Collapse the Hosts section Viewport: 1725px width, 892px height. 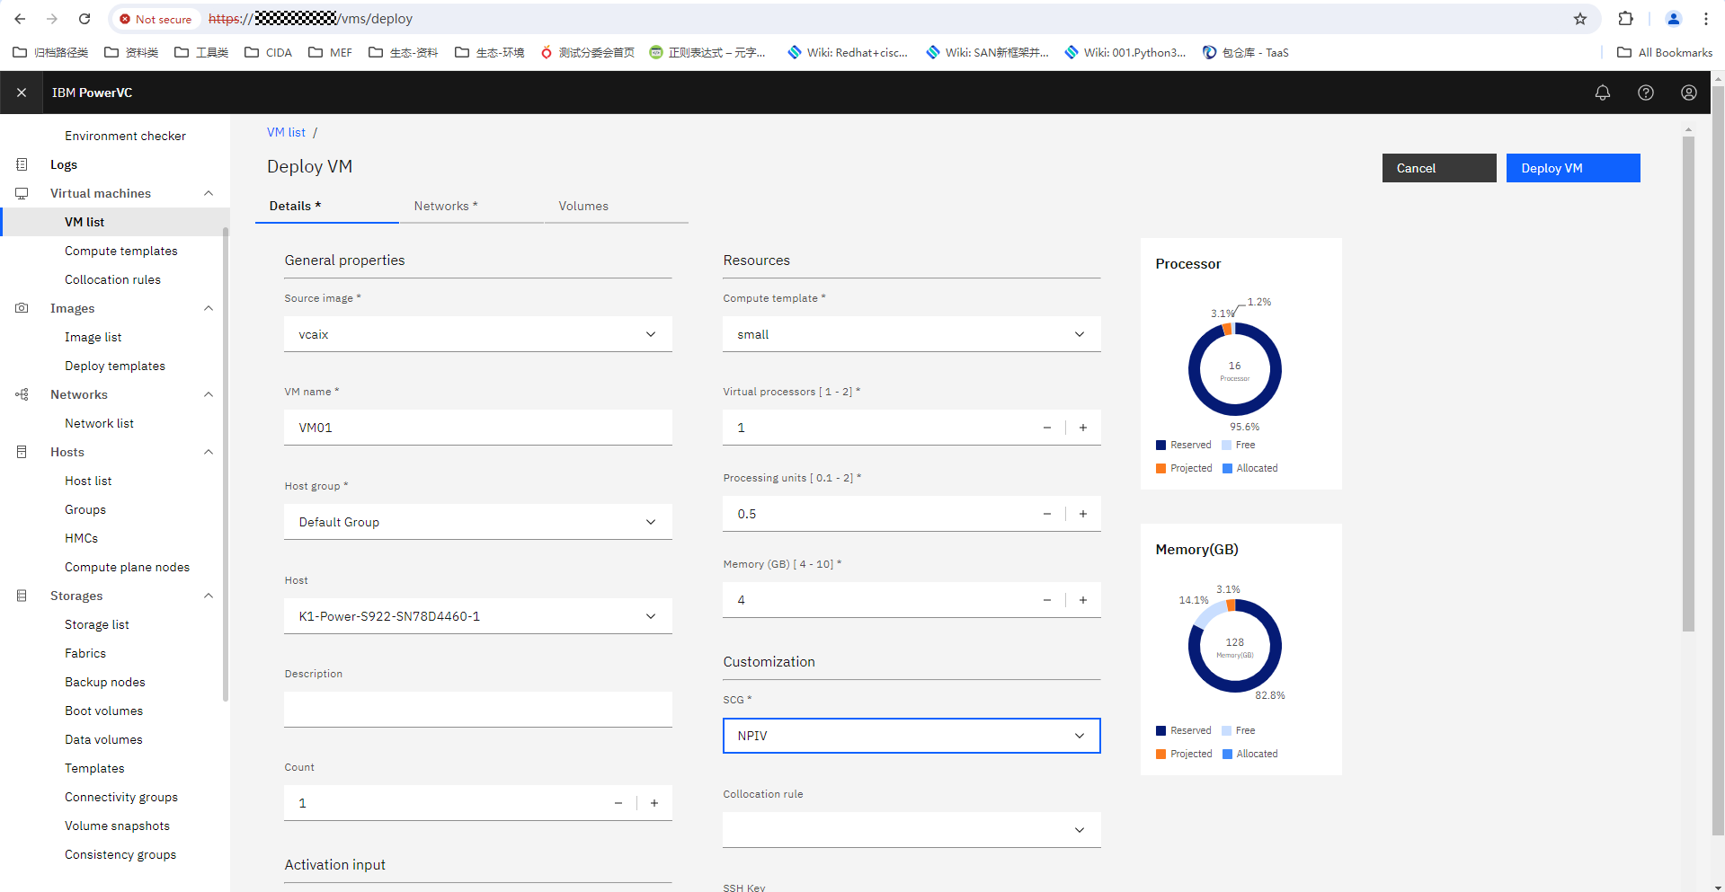pyautogui.click(x=209, y=452)
